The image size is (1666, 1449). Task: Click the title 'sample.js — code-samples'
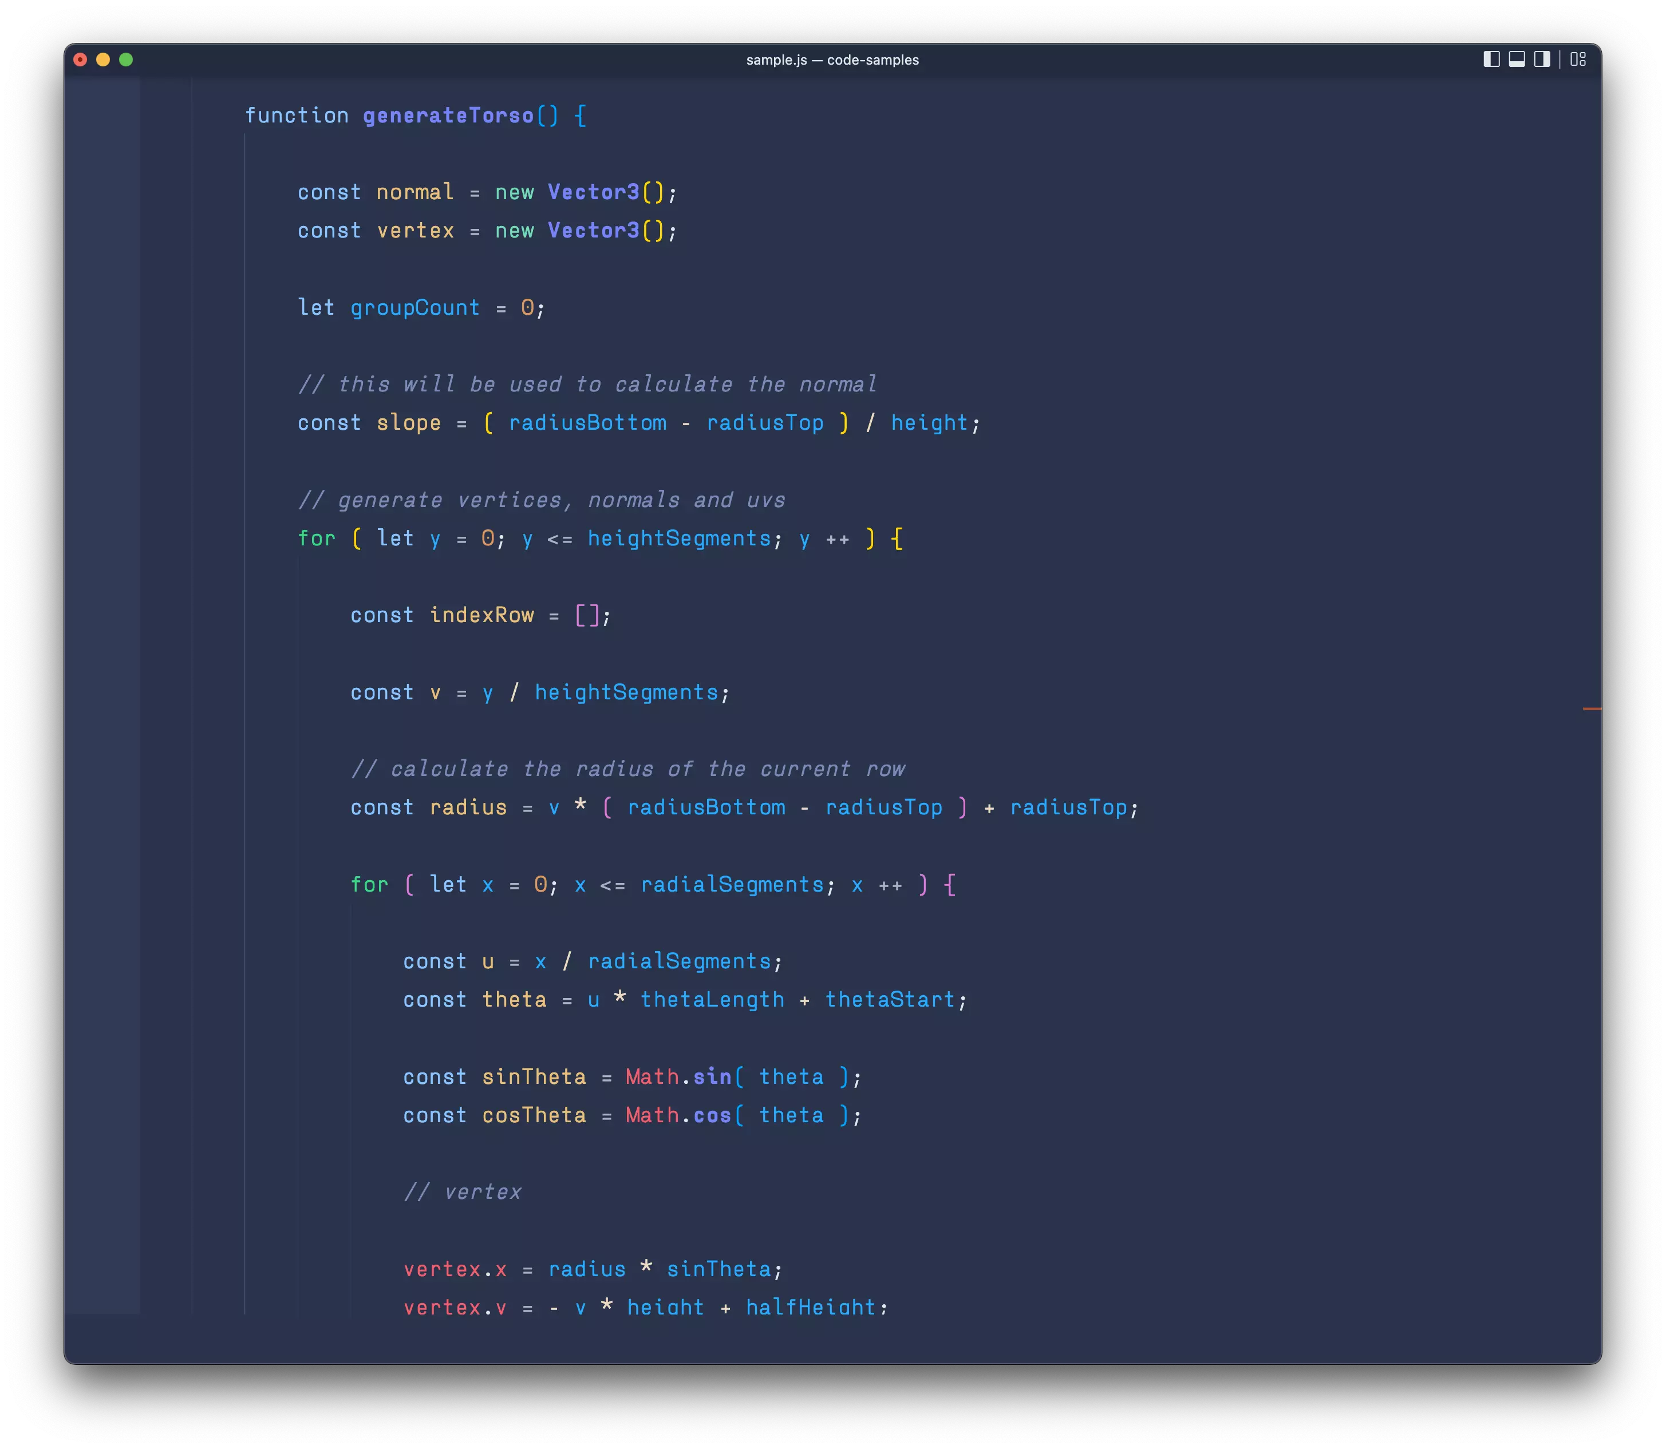832,60
